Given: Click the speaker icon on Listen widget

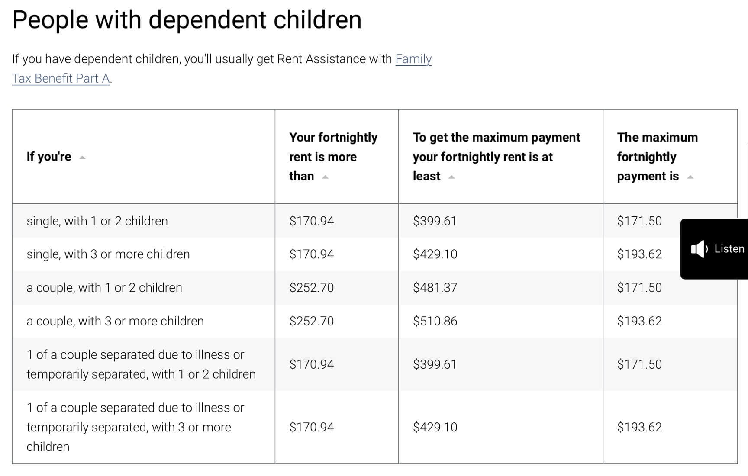Looking at the screenshot, I should (699, 249).
